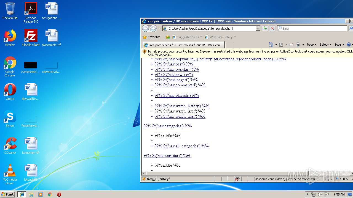The image size is (353, 198).
Task: Open Acrobat Reader DC desktop shortcut
Action: click(x=31, y=13)
